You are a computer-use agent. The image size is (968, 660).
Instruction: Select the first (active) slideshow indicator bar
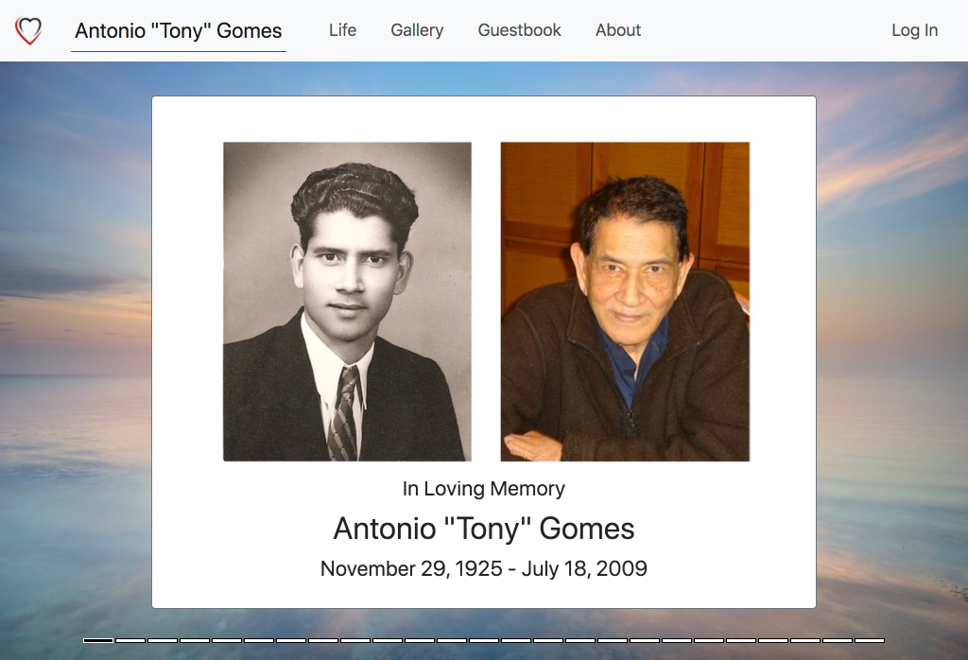[98, 641]
